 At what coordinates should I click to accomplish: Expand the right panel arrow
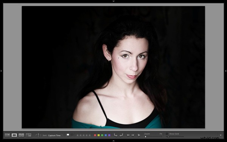(x=225, y=71)
